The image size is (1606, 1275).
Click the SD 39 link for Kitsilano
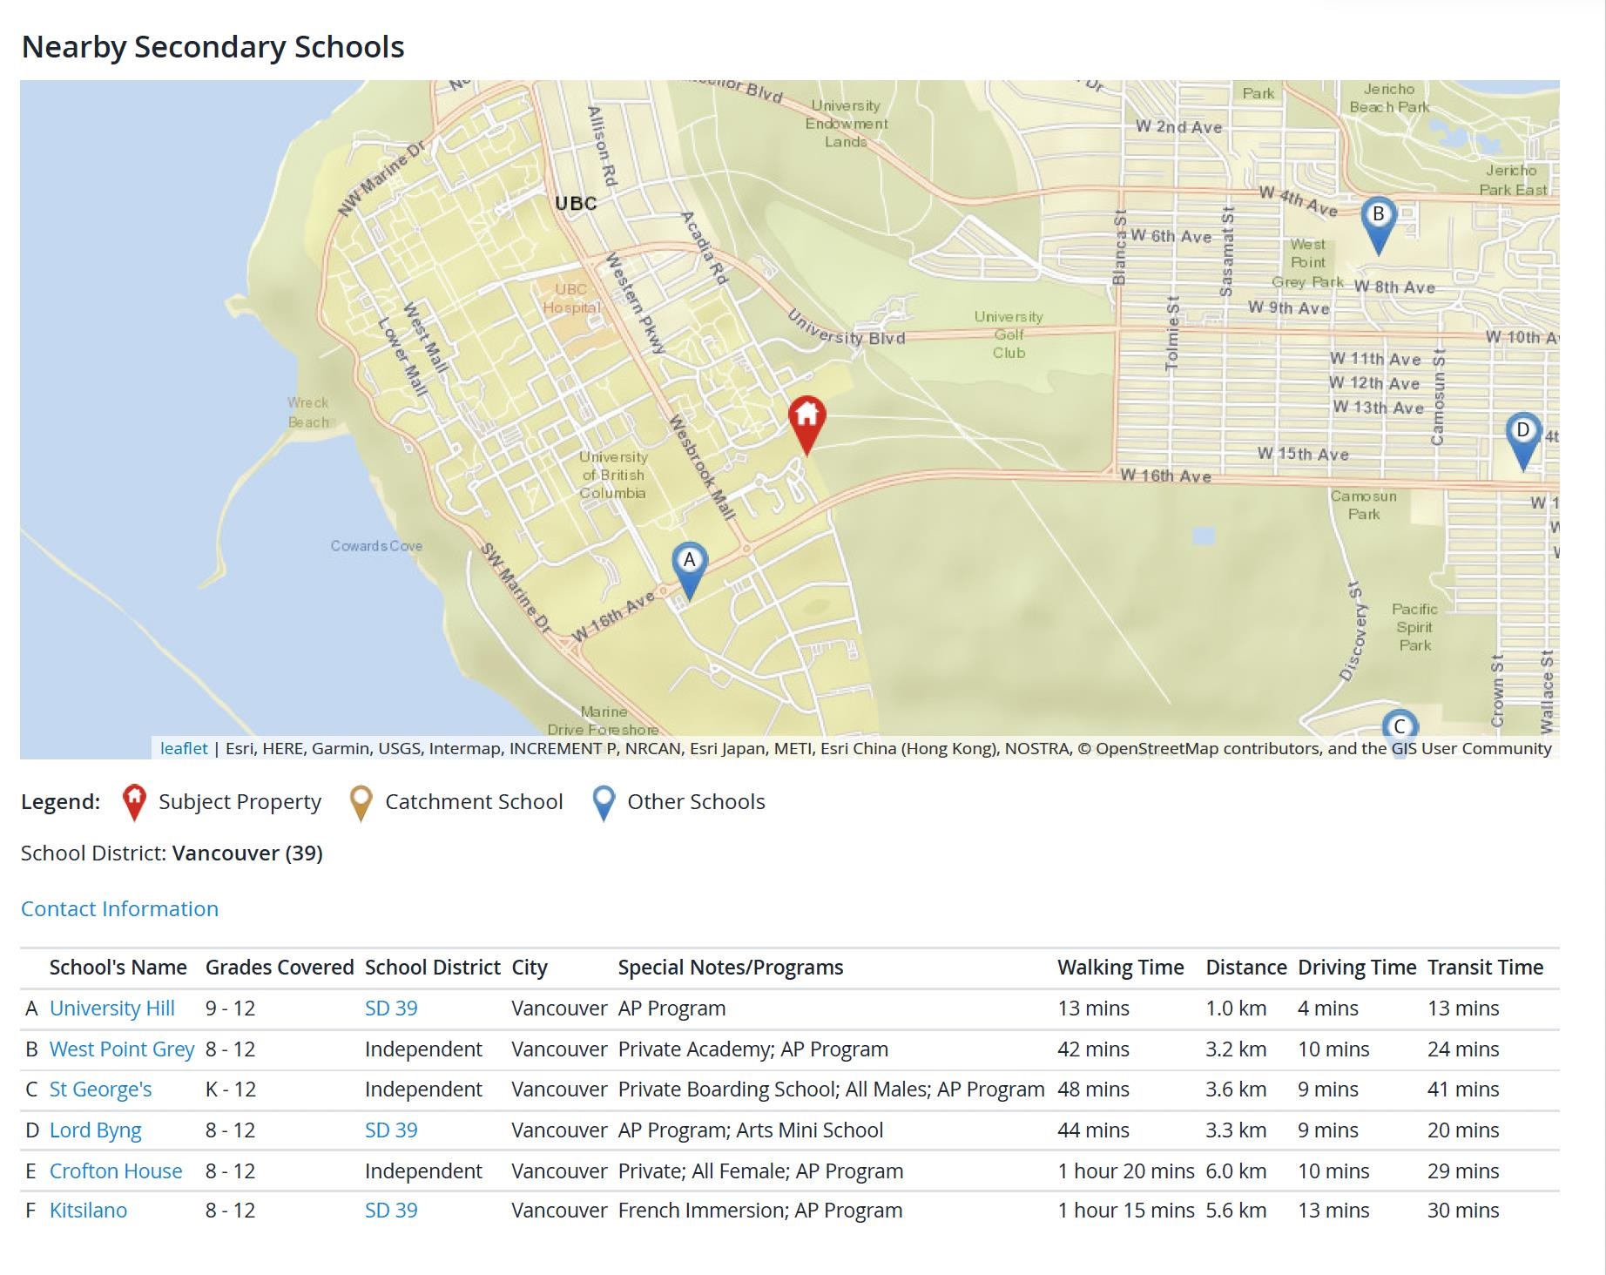[x=391, y=1210]
